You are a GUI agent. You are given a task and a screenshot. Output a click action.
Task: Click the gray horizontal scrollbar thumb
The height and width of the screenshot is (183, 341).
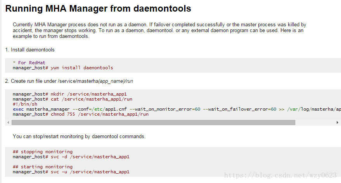tap(153, 123)
